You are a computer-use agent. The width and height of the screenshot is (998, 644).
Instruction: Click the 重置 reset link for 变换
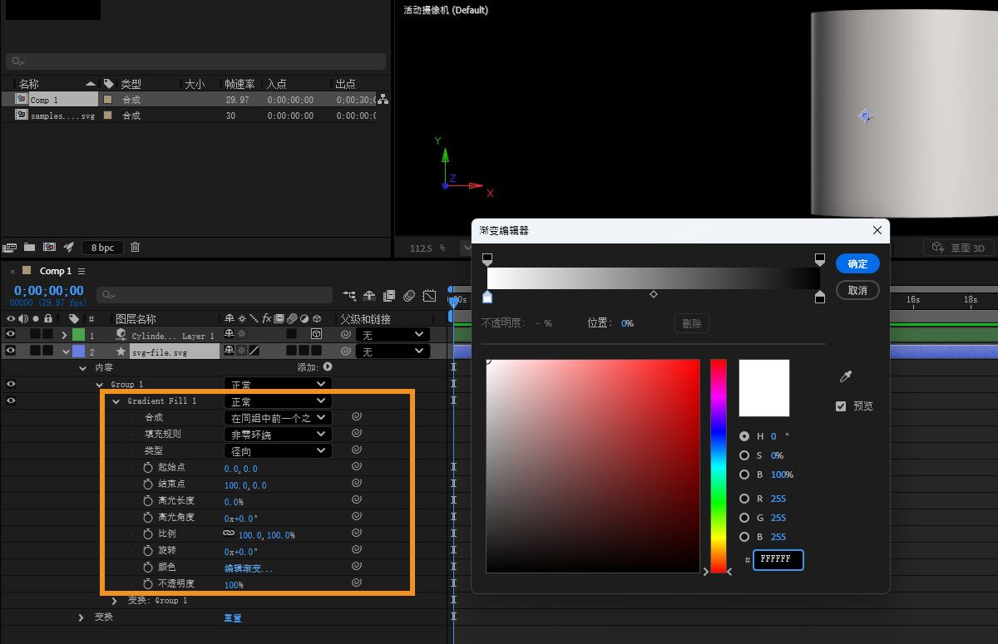coord(233,617)
